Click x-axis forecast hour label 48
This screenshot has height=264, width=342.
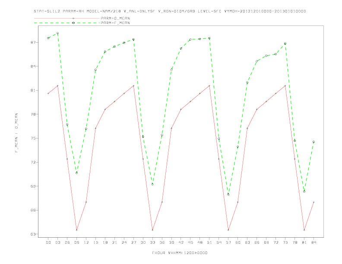pyautogui.click(x=200, y=242)
